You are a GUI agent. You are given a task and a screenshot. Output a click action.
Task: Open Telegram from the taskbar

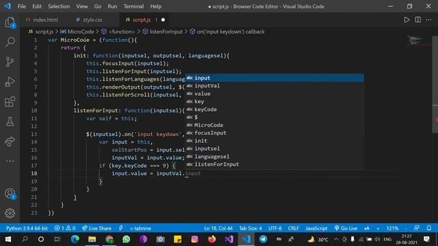point(263,239)
